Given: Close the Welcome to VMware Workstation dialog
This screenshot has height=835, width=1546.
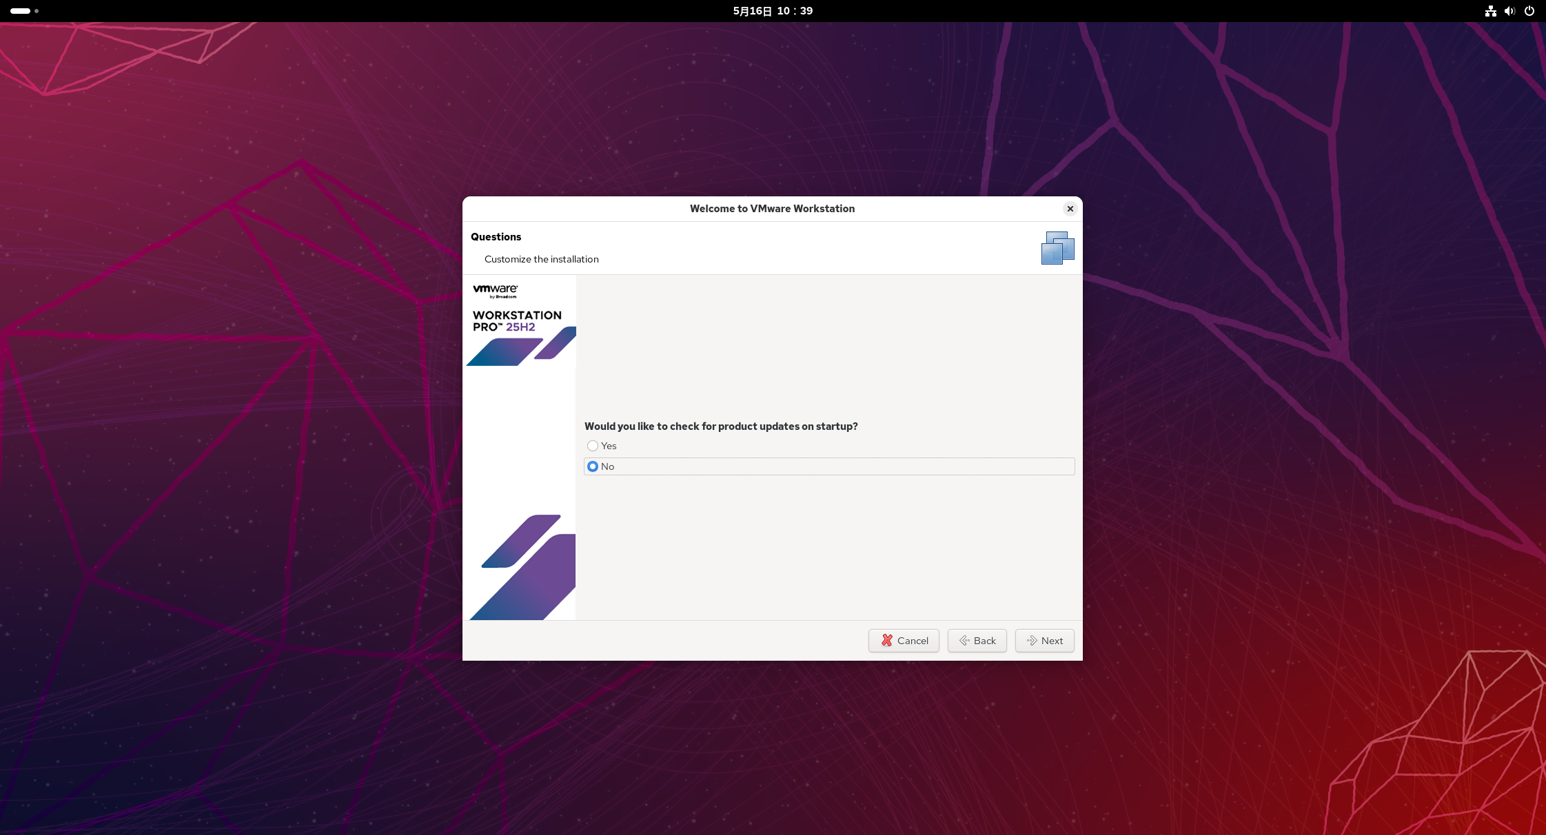Looking at the screenshot, I should point(1070,209).
